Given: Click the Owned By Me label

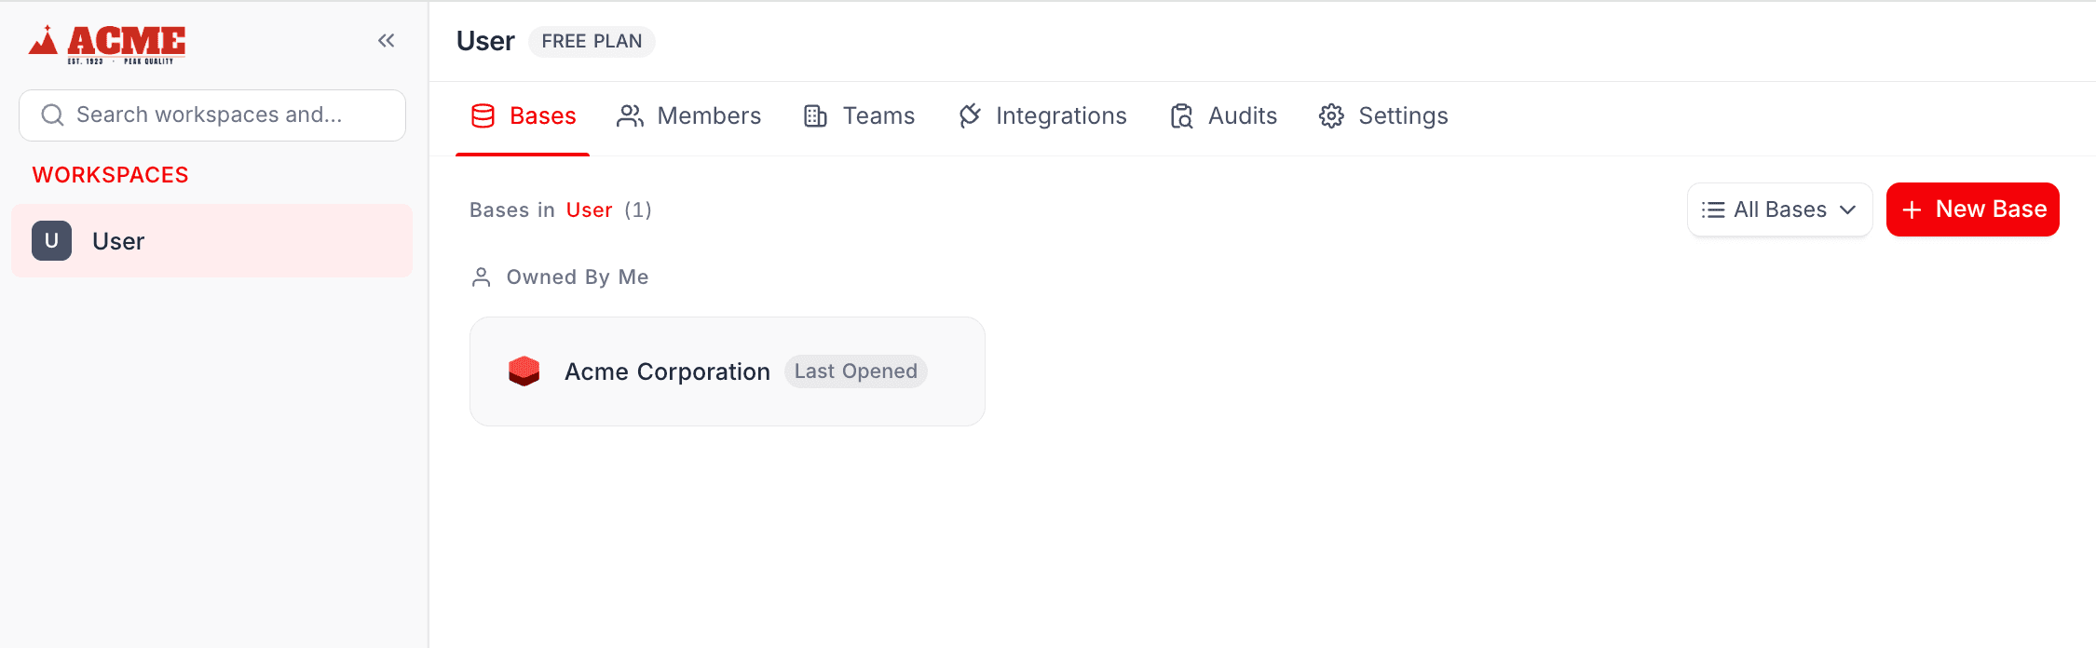Looking at the screenshot, I should click(577, 277).
